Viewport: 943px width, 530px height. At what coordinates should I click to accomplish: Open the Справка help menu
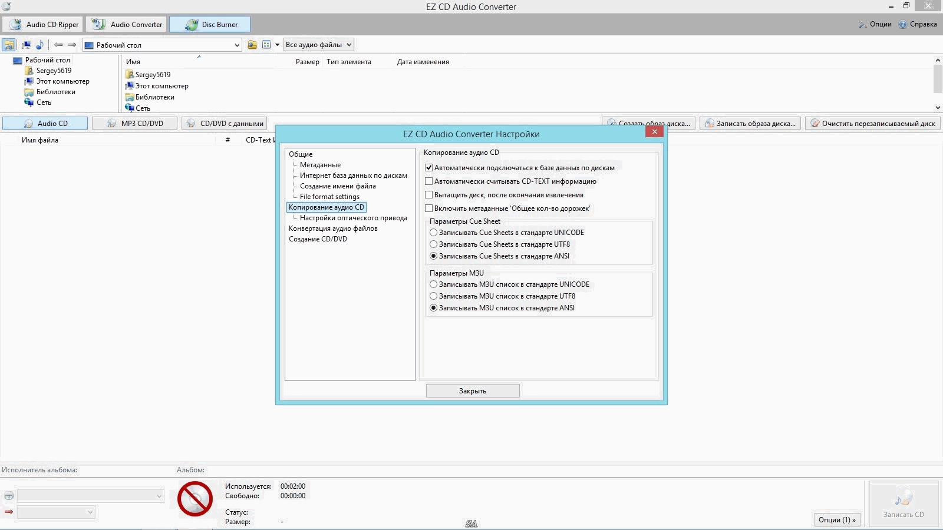point(918,24)
